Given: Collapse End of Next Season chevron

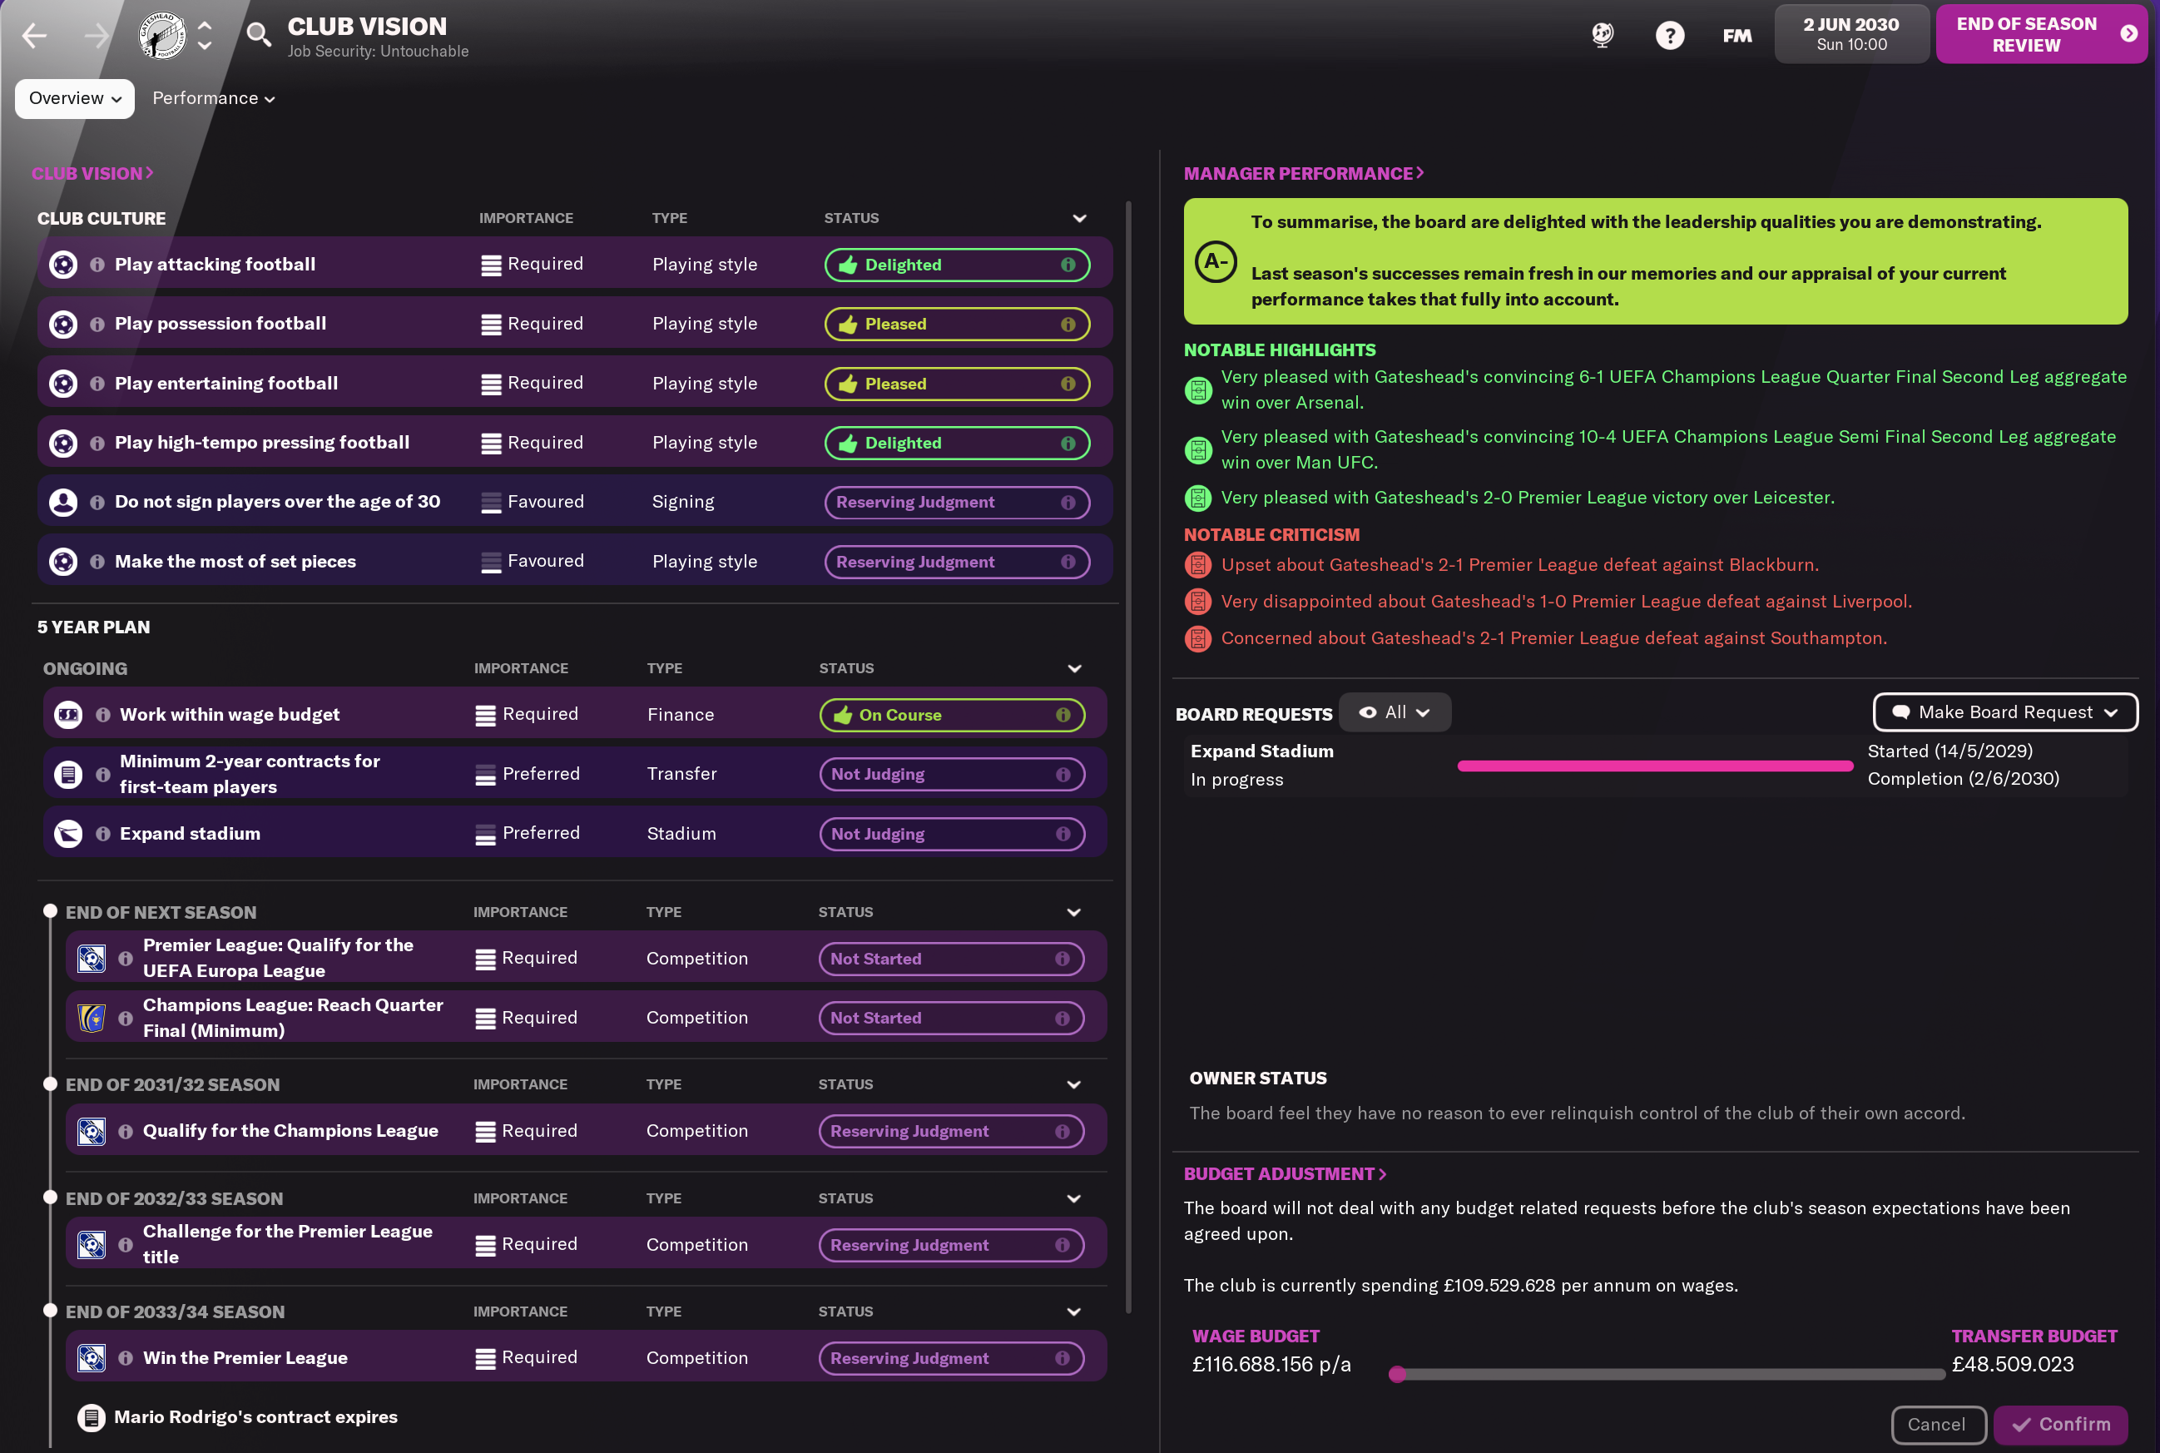Looking at the screenshot, I should 1073,913.
